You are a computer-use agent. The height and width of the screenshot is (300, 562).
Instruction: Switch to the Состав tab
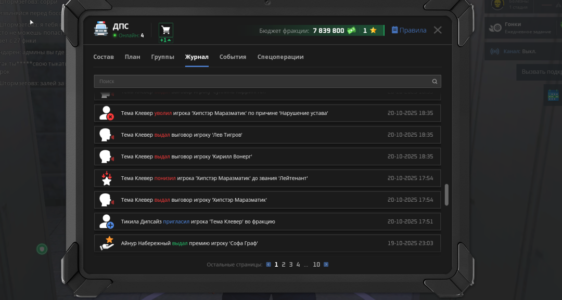pyautogui.click(x=104, y=57)
